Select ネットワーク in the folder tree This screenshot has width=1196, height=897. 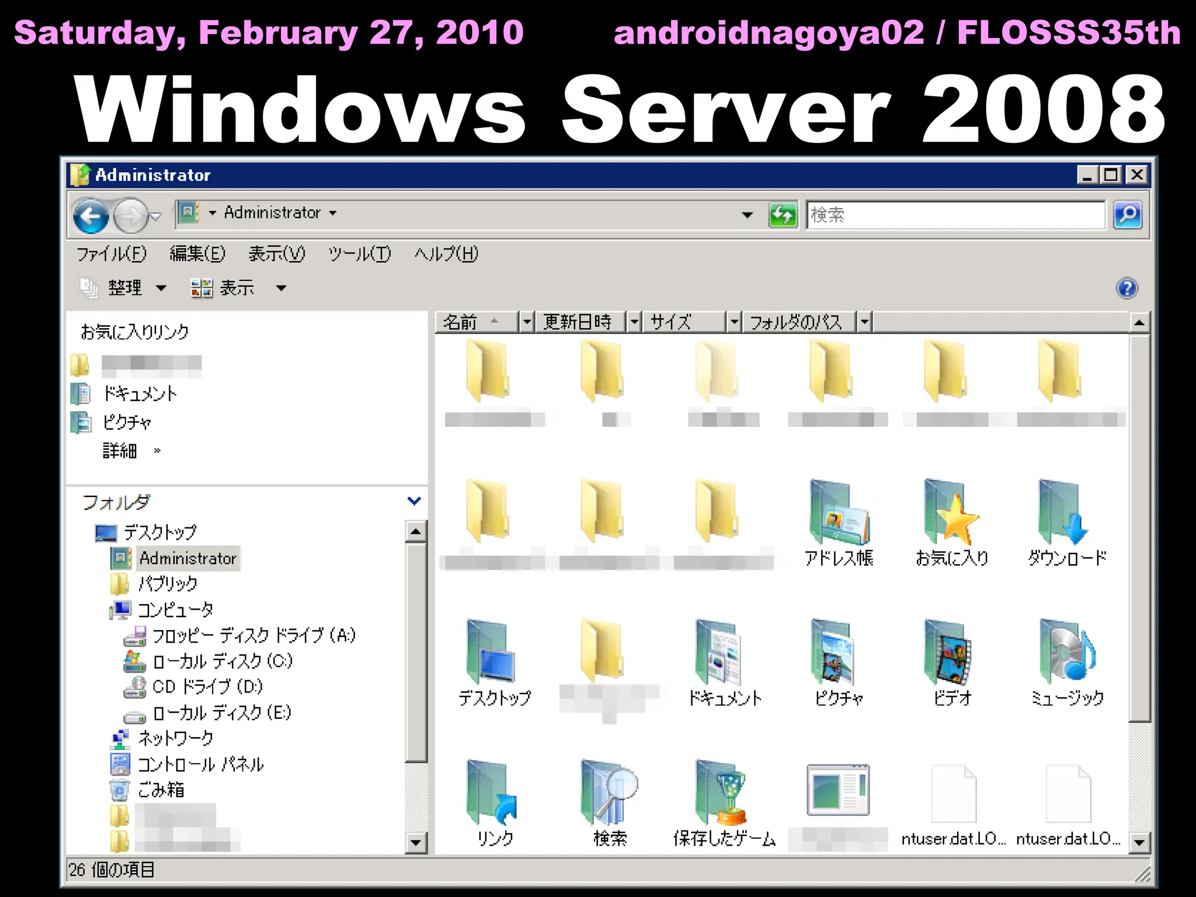click(x=162, y=738)
